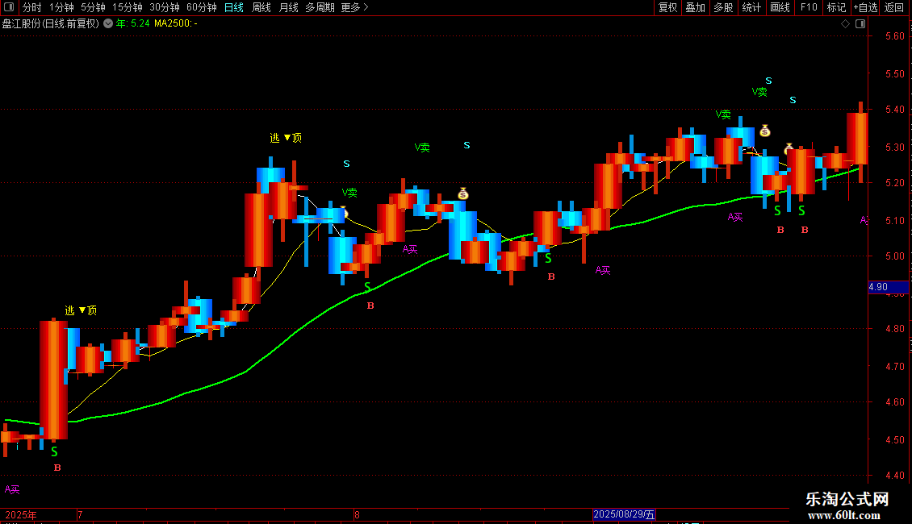The height and width of the screenshot is (524, 912).
Task: Toggle the right info panel icon
Action: [860, 24]
